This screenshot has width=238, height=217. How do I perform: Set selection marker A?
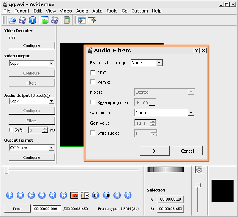[x=74, y=195]
